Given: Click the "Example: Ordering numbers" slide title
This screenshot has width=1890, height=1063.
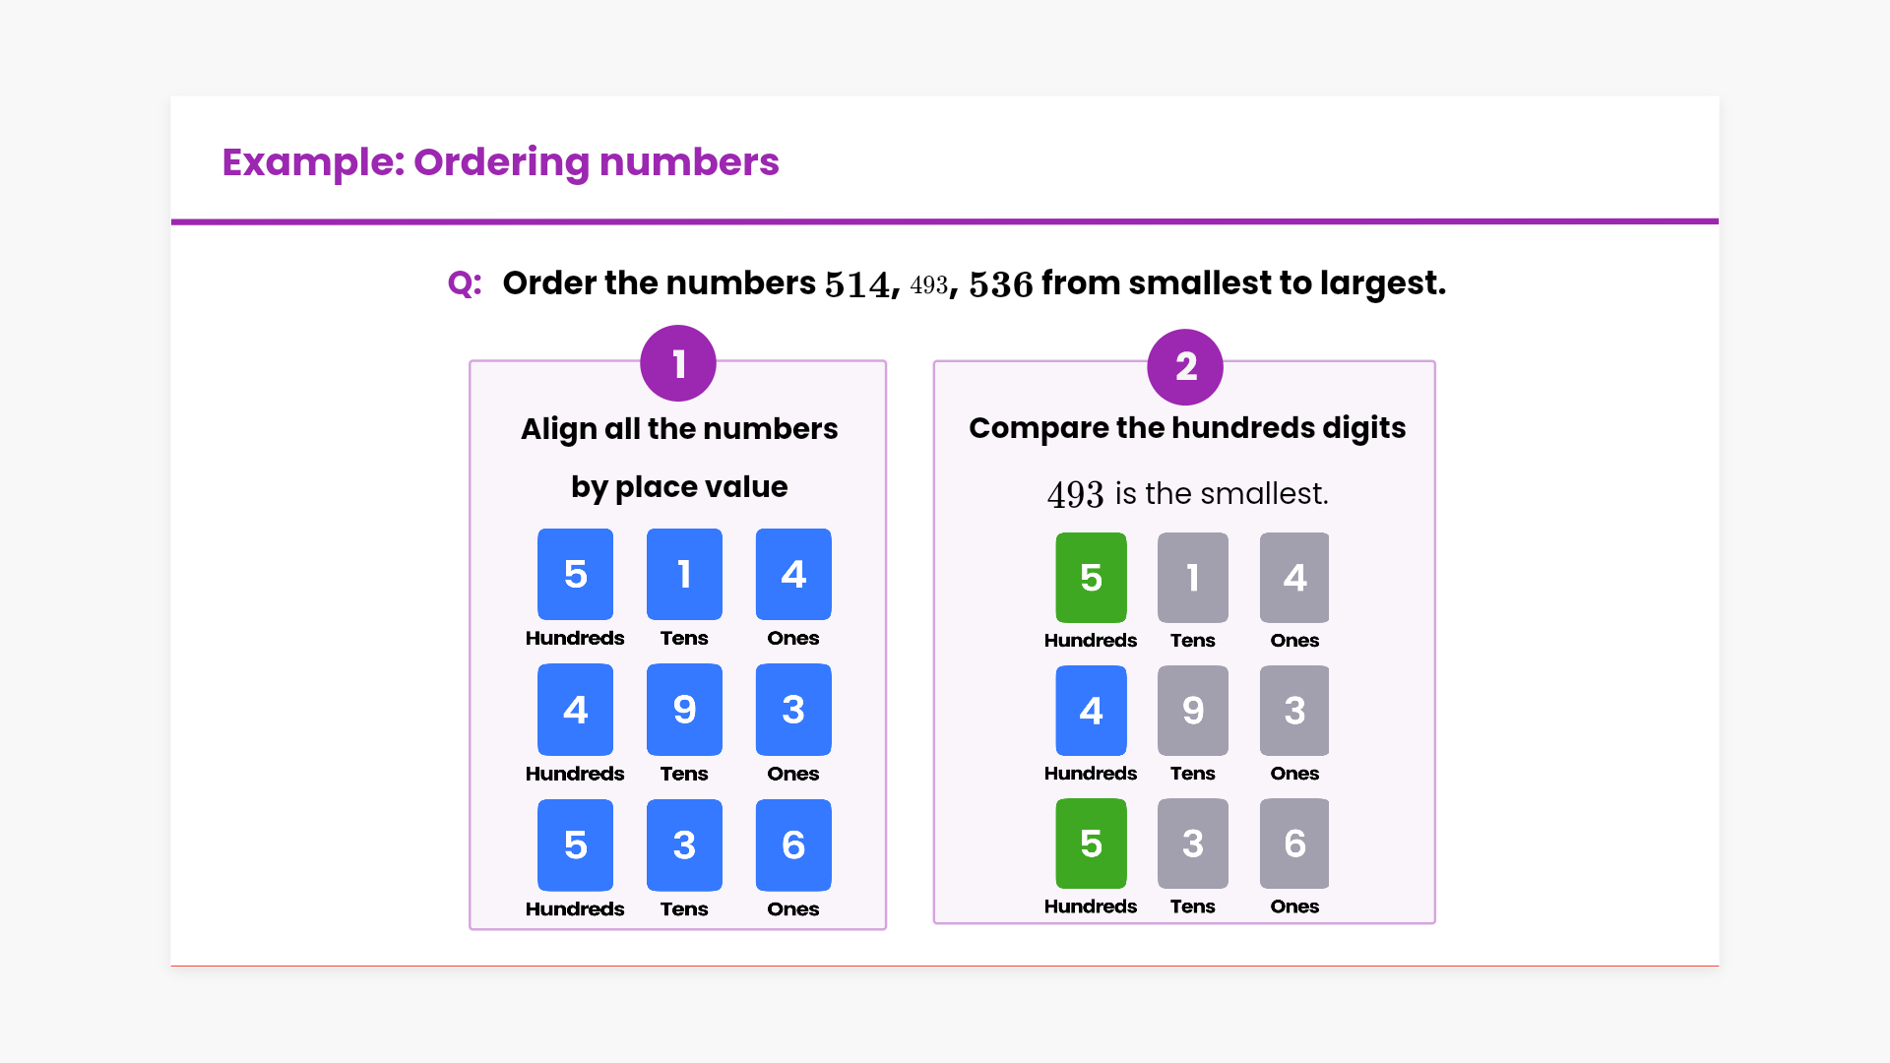Looking at the screenshot, I should pos(500,162).
